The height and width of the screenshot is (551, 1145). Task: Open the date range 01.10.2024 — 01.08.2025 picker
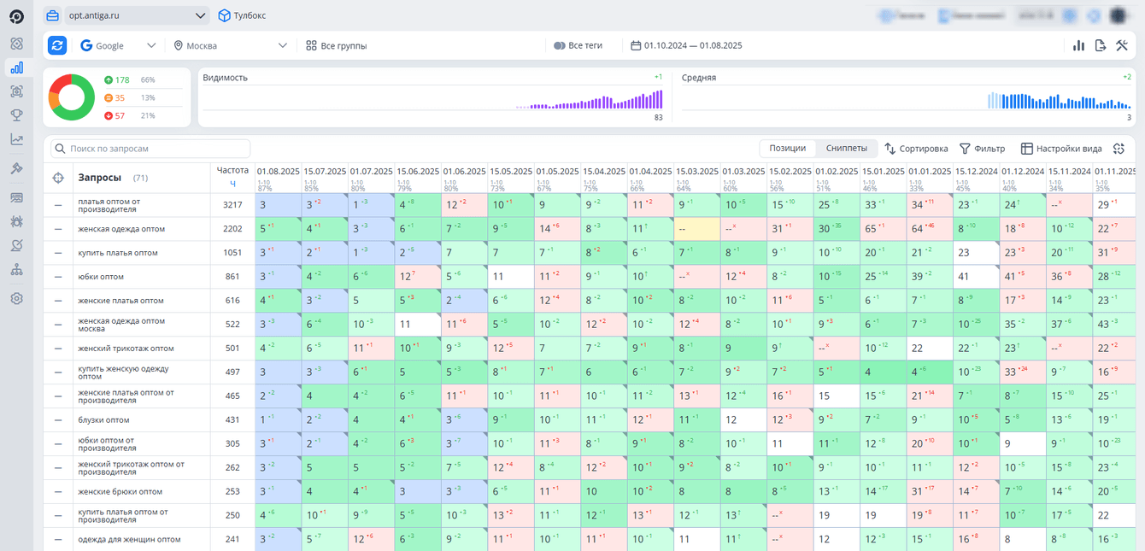tap(686, 45)
